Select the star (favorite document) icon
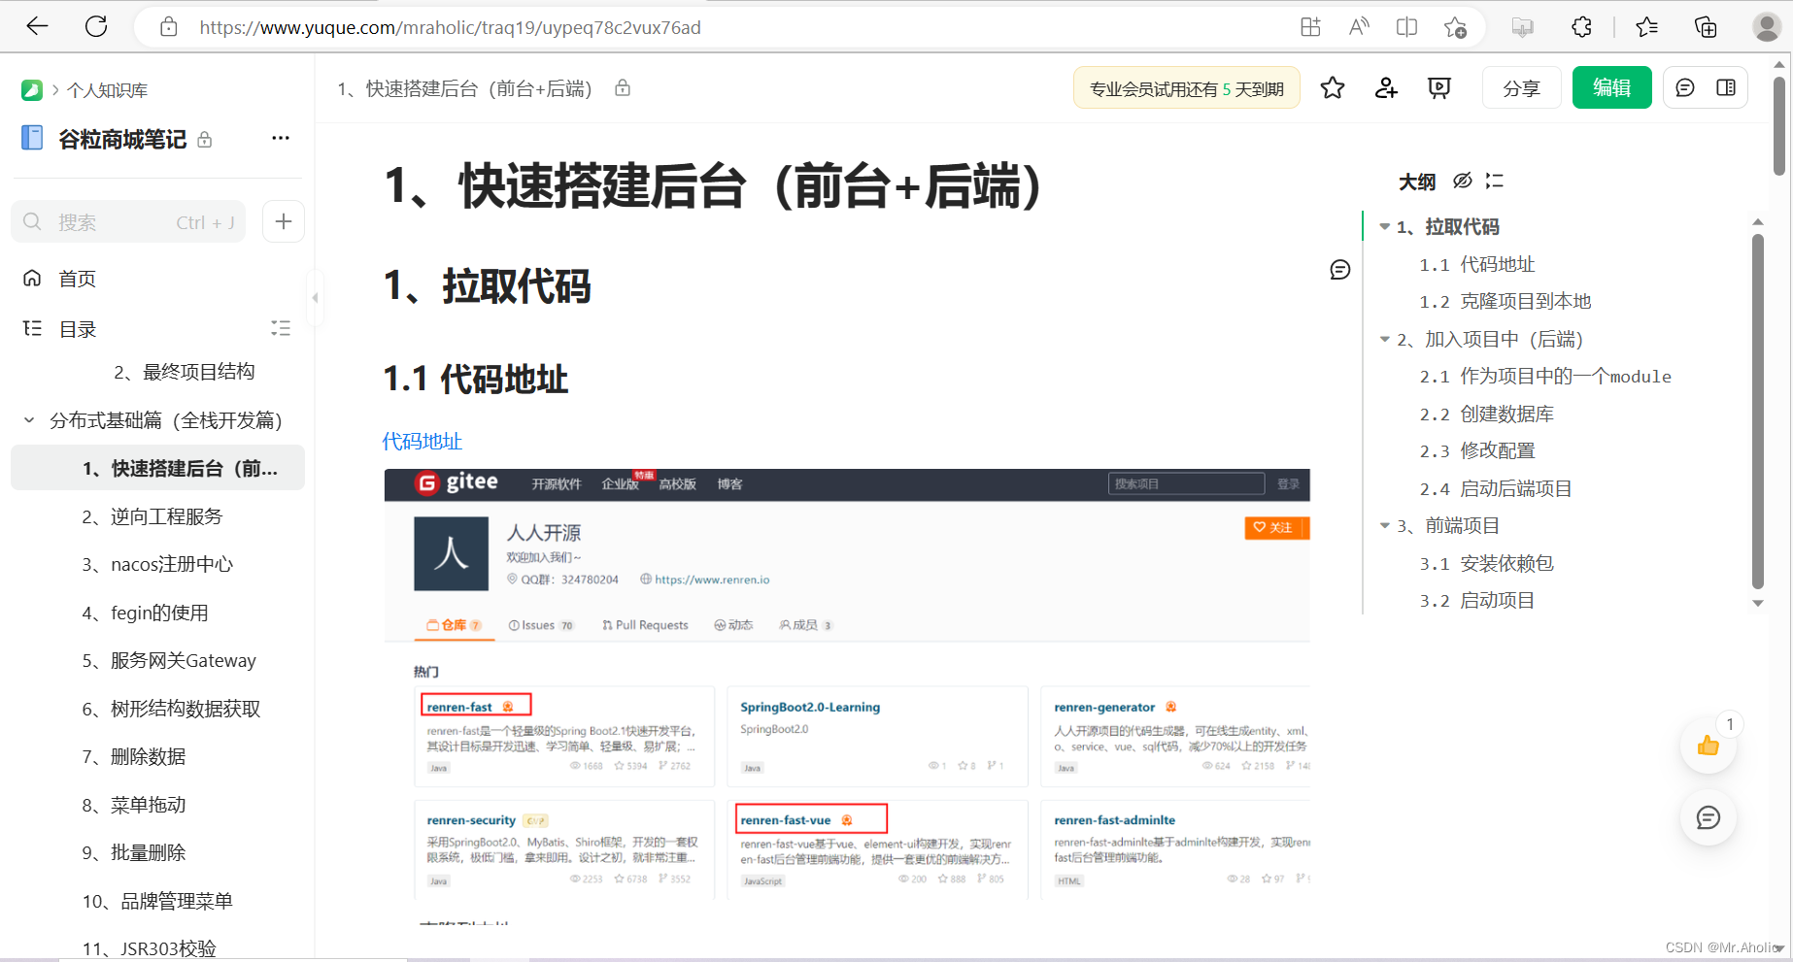Viewport: 1793px width, 962px height. click(x=1332, y=87)
